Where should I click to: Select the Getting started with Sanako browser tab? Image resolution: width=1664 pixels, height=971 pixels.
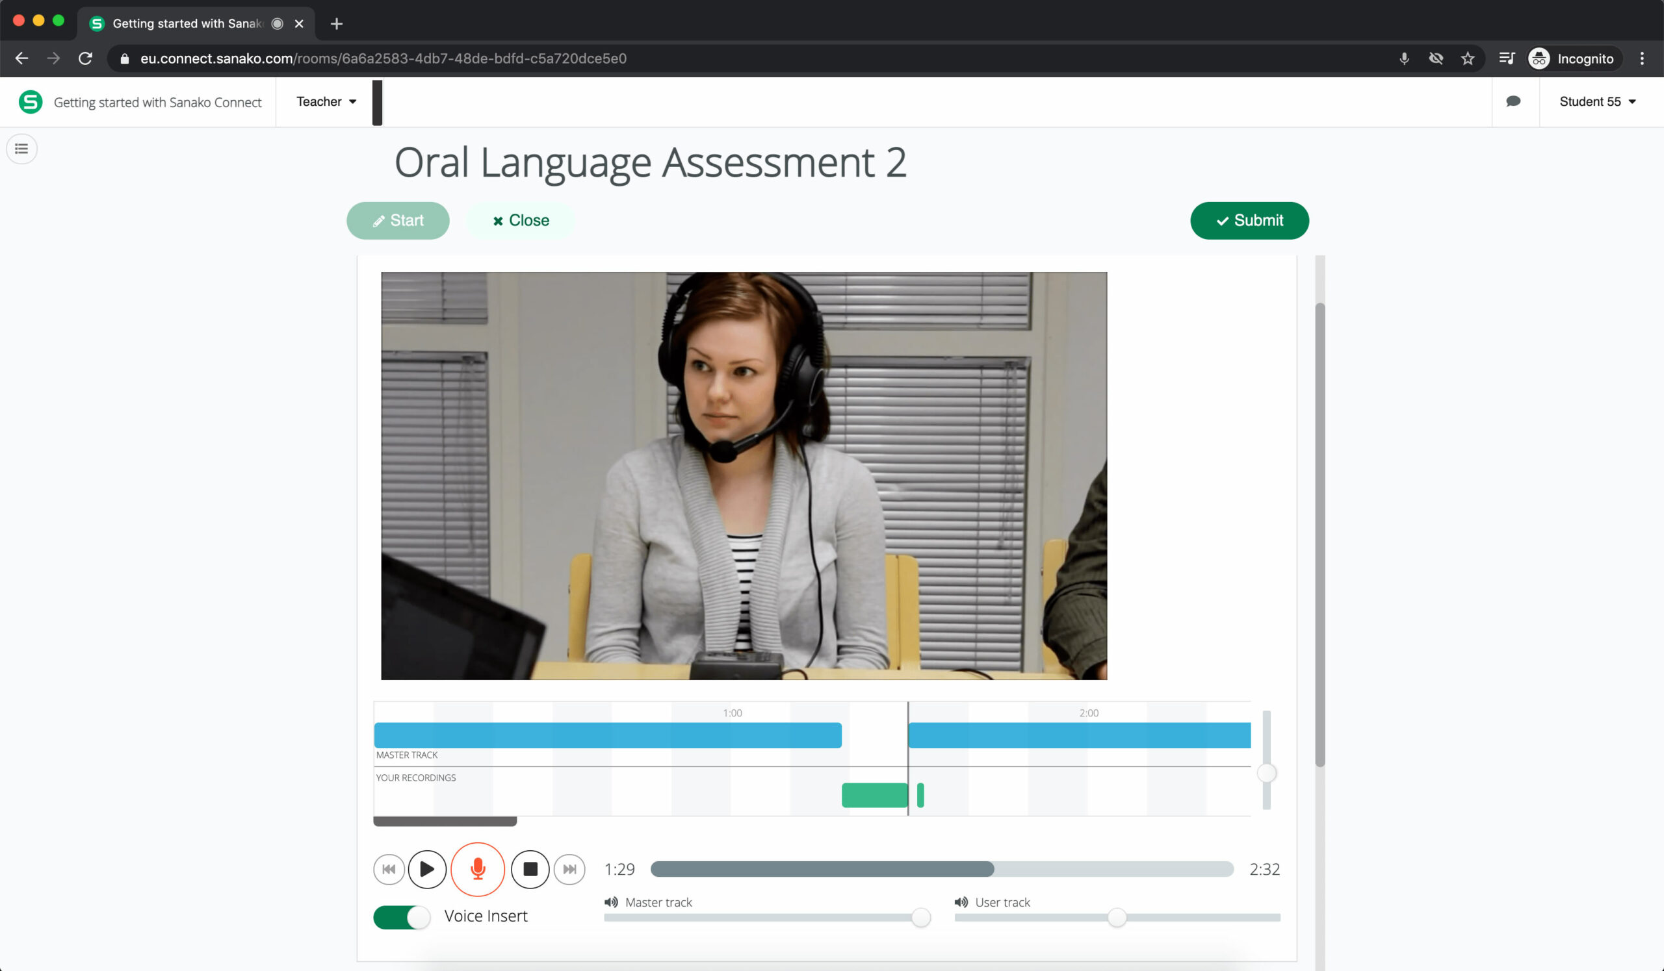pyautogui.click(x=196, y=24)
